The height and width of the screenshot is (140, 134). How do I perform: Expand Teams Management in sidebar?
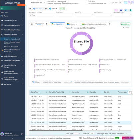12,21
